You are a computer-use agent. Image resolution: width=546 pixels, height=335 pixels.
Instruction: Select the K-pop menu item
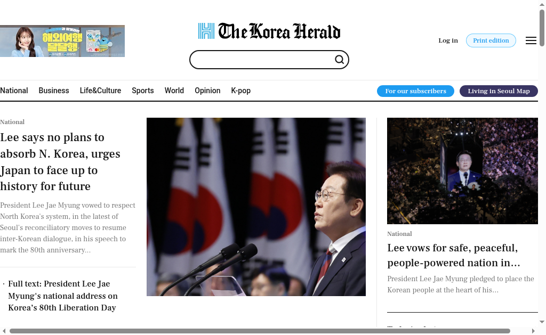tap(240, 91)
